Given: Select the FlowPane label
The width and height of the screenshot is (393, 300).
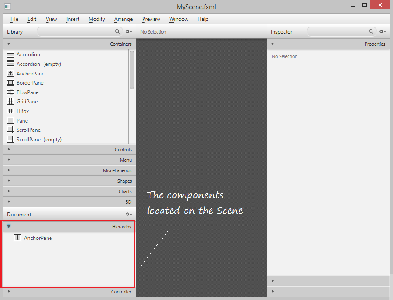Looking at the screenshot, I should pyautogui.click(x=27, y=92).
